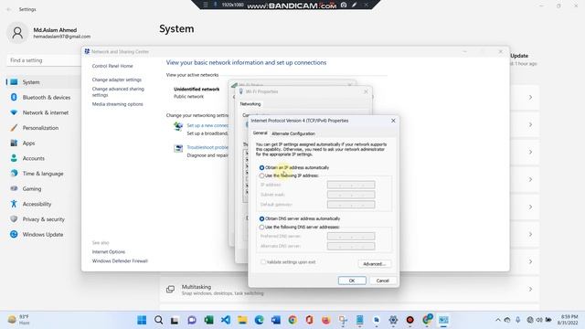Open the weather widget in taskbar
The image size is (585, 329).
pyautogui.click(x=18, y=320)
